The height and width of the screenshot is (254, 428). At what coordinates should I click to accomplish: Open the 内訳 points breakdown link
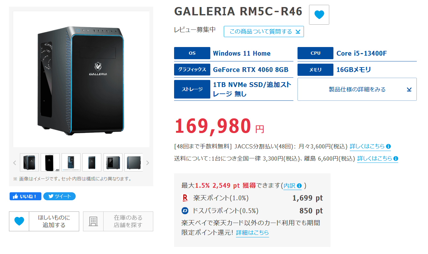click(290, 186)
